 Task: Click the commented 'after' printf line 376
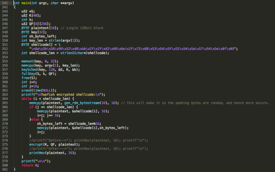point(89,149)
